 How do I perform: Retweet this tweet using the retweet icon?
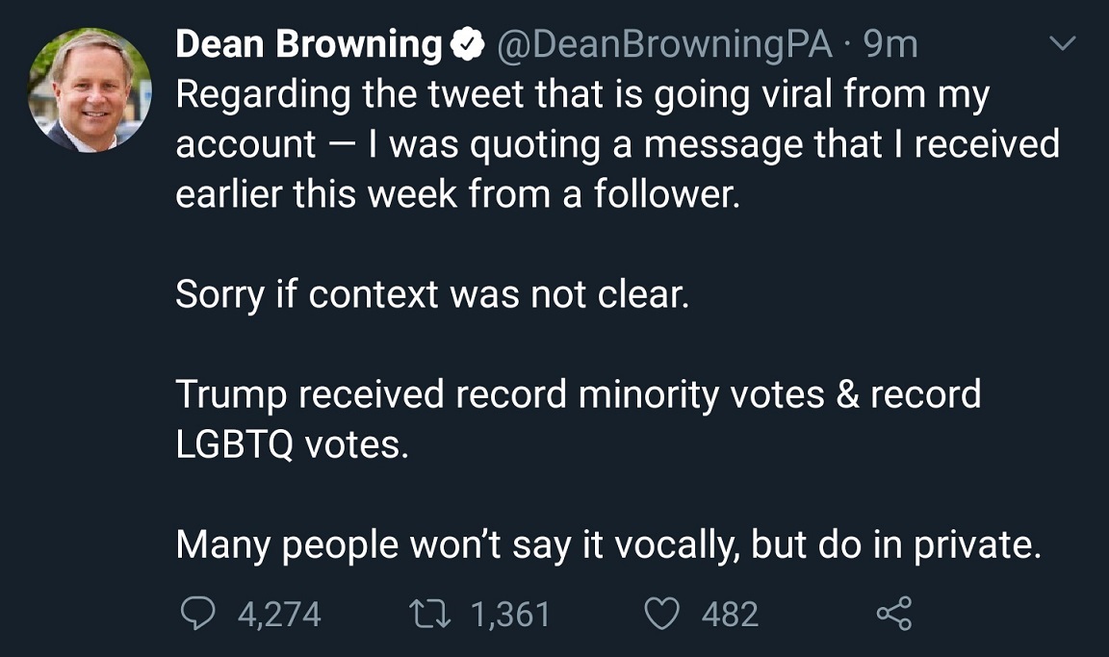tap(430, 613)
